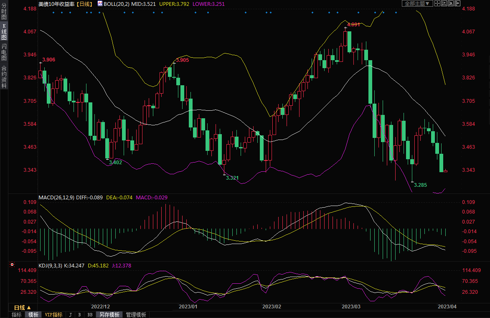Click the 2023/03 date marker on timeline
The image size is (490, 318).
pyautogui.click(x=351, y=307)
